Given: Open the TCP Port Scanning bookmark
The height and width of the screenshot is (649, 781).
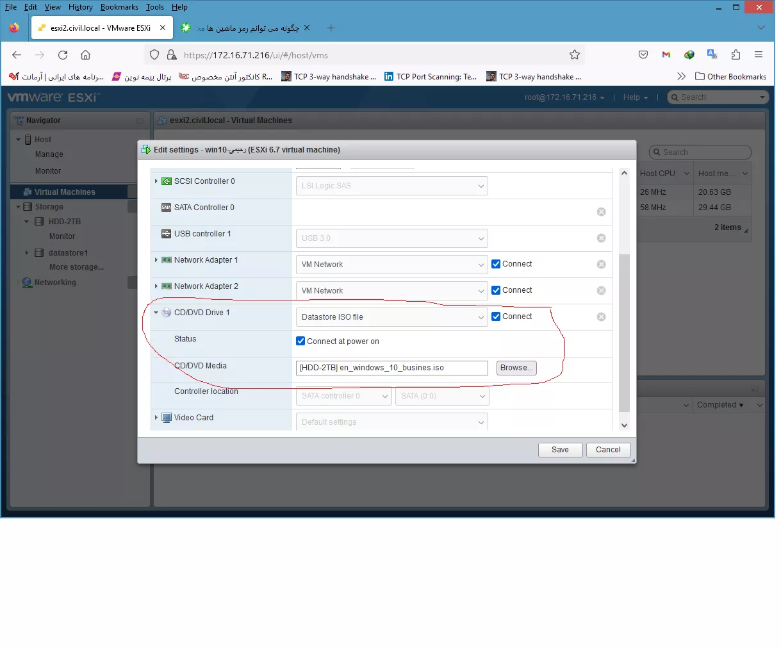Looking at the screenshot, I should [431, 76].
